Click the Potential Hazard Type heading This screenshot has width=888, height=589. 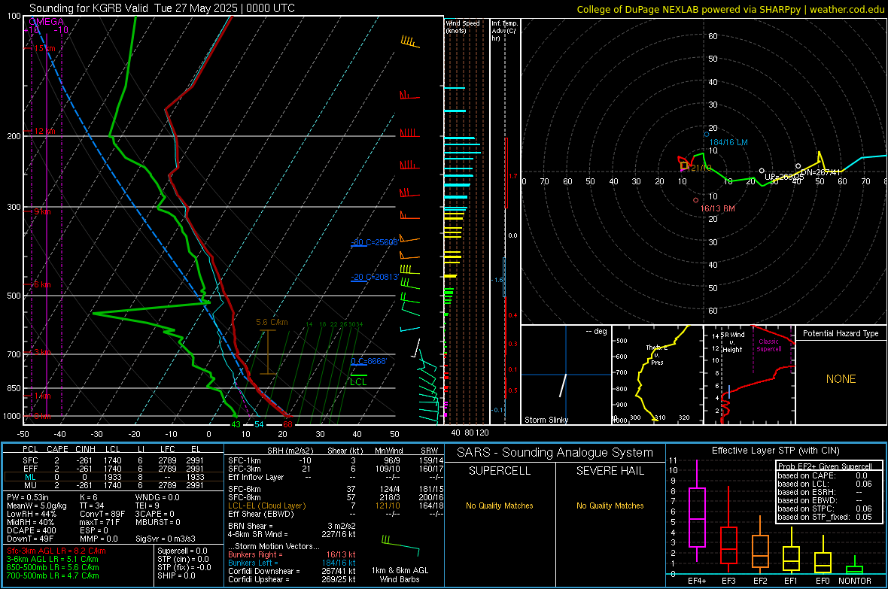click(841, 333)
